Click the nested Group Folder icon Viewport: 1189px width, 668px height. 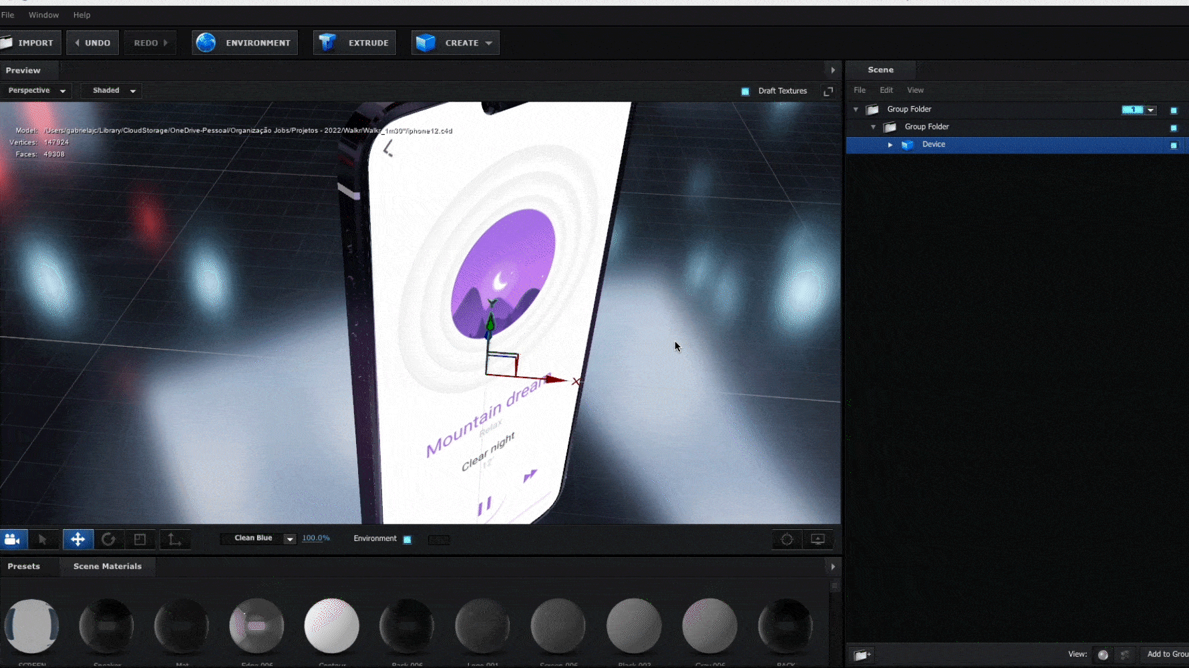pos(890,127)
